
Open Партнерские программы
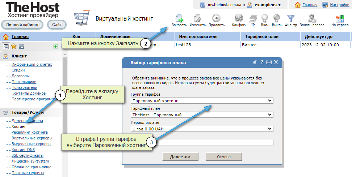pyautogui.click(x=34, y=99)
